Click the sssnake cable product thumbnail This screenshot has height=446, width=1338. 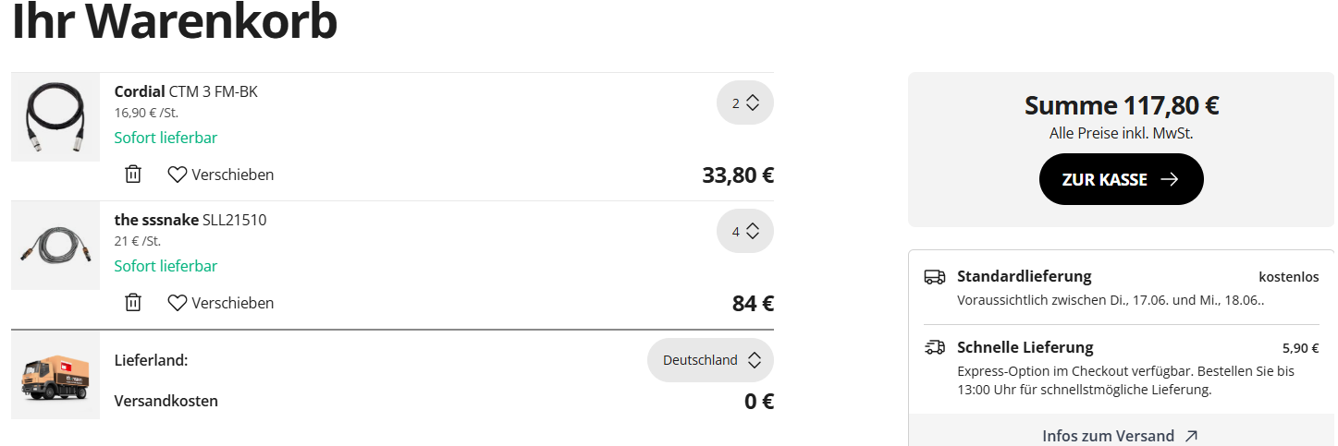coord(55,246)
